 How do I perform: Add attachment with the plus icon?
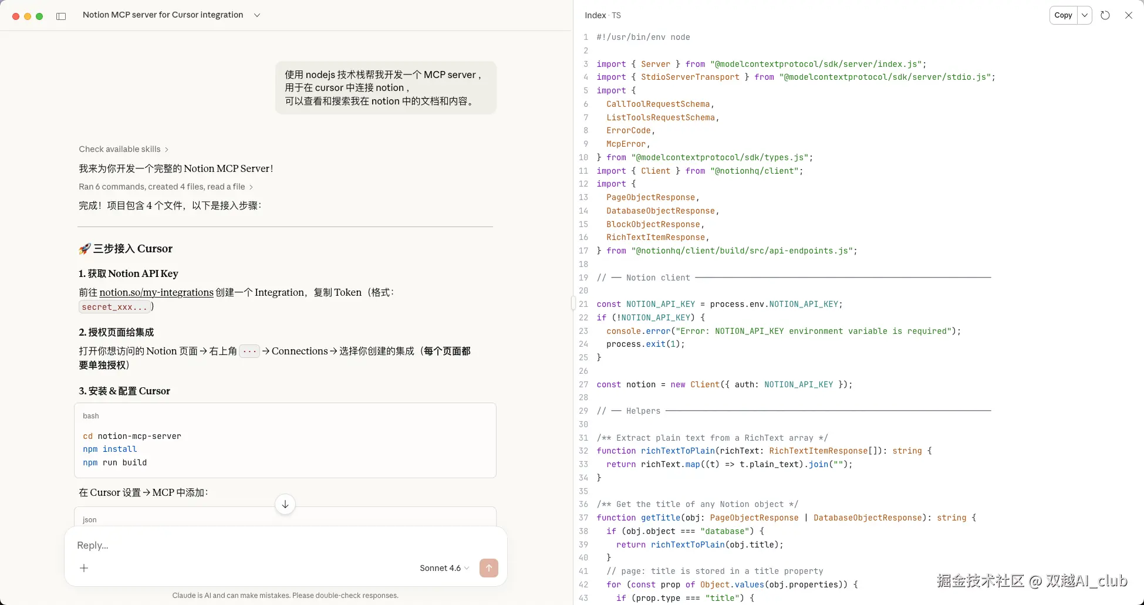[84, 568]
